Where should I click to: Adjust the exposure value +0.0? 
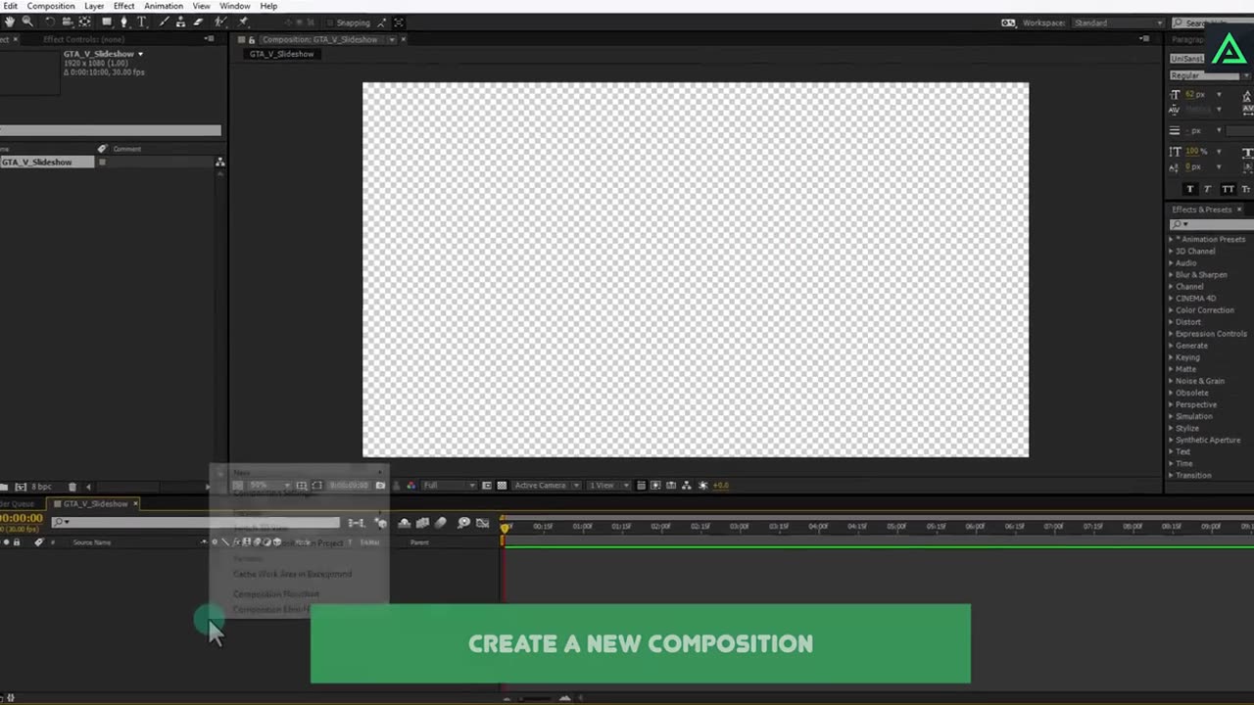tap(721, 485)
